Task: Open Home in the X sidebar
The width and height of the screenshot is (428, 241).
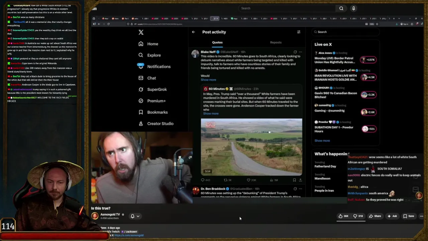Action: point(148,44)
